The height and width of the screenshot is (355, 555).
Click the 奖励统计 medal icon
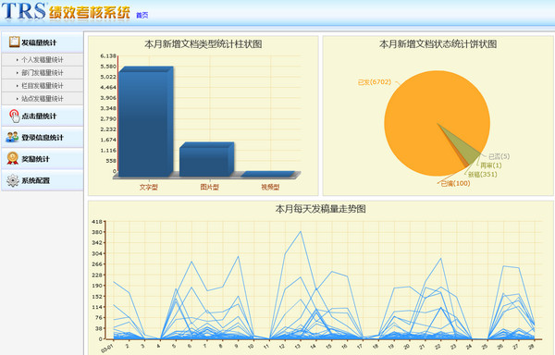click(13, 158)
